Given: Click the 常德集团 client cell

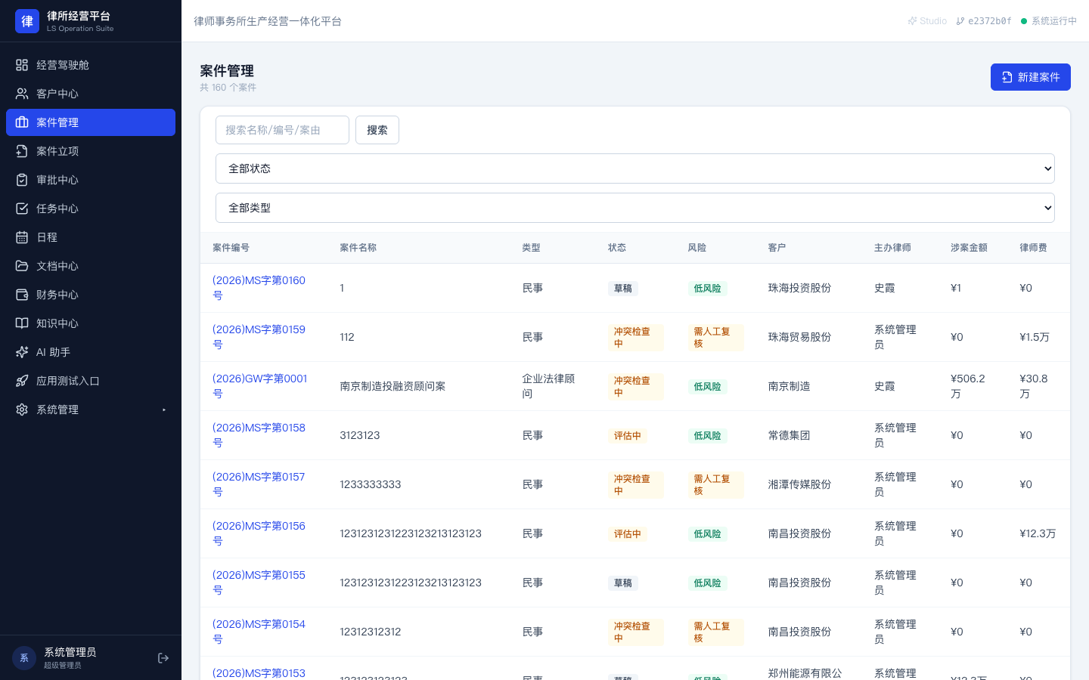Looking at the screenshot, I should (789, 435).
